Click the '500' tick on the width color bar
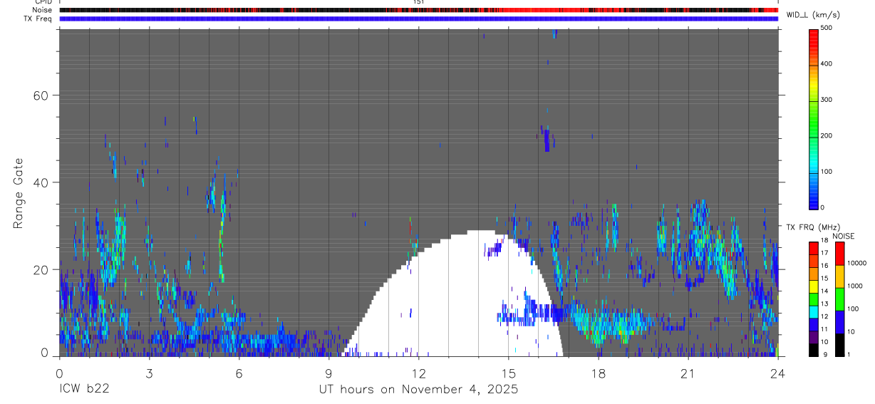875x404 pixels. [827, 28]
